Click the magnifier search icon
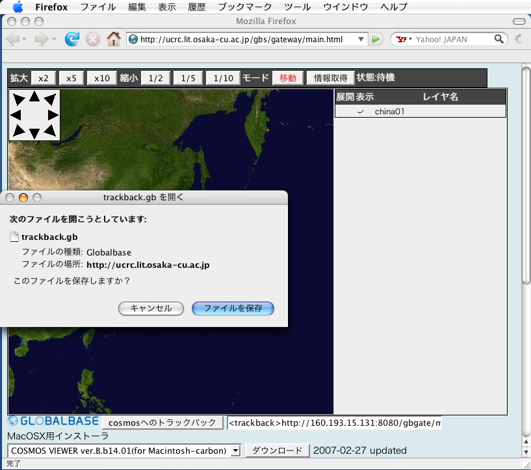Viewport: 531px width, 470px height. 499,39
